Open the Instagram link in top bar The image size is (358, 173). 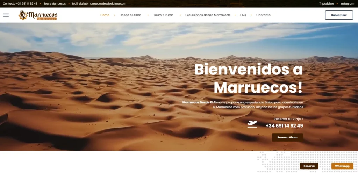point(347,3)
